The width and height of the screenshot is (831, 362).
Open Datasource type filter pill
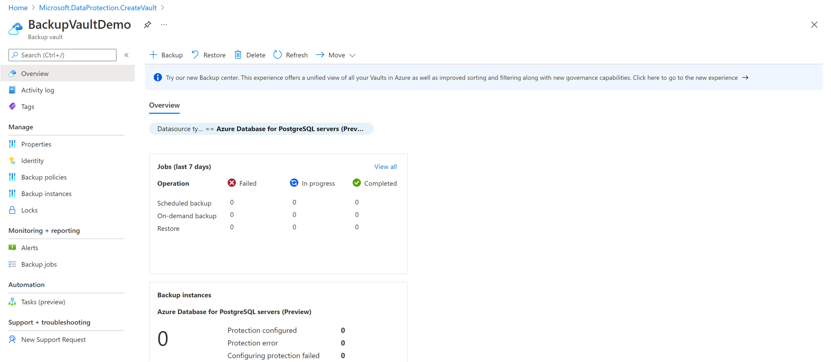pos(261,129)
